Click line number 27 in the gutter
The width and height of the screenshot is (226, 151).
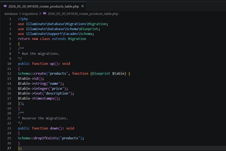pyautogui.click(x=9, y=148)
